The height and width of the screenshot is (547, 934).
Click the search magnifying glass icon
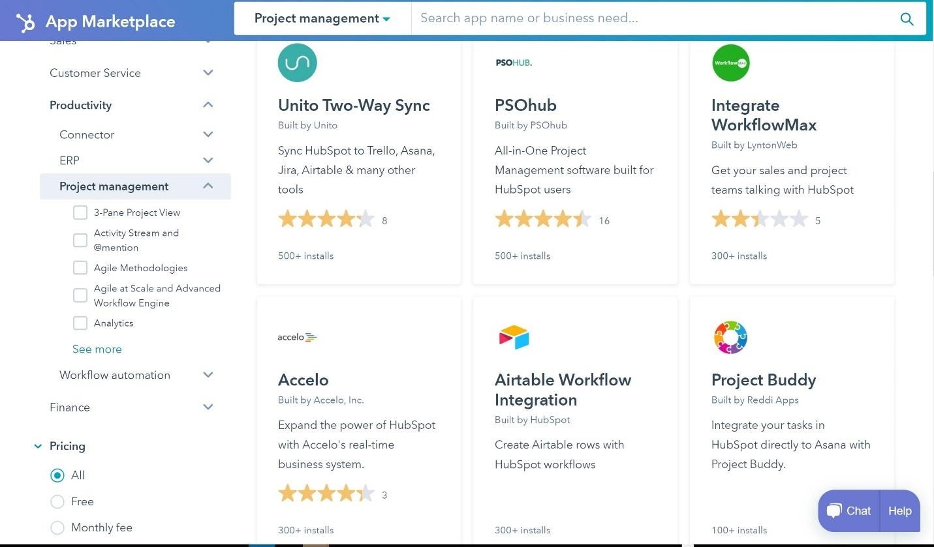point(907,19)
